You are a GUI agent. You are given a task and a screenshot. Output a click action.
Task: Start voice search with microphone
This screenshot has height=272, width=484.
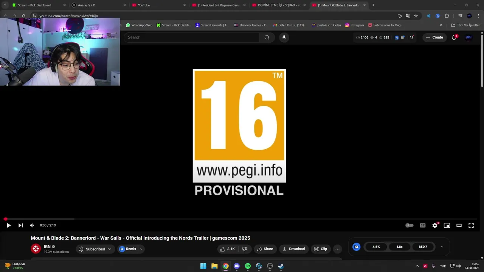point(284,37)
